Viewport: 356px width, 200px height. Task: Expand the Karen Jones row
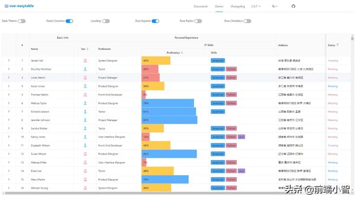[9, 86]
